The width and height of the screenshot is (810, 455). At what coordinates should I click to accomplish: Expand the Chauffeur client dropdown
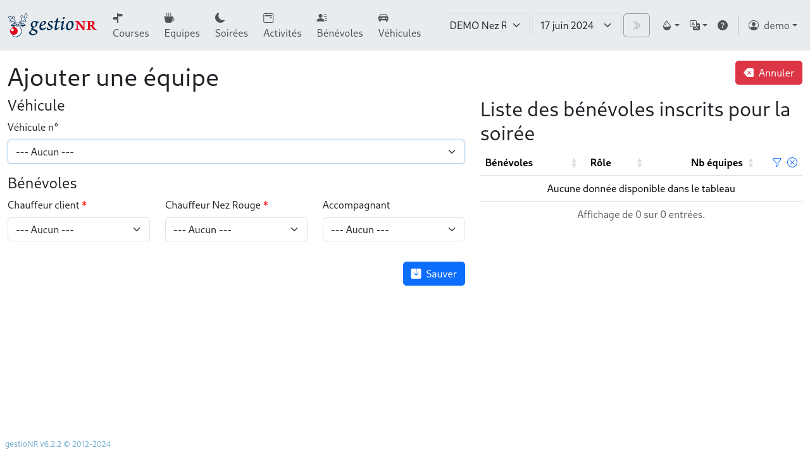78,229
